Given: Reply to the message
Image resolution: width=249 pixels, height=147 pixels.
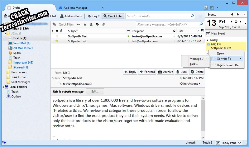Looking at the screenshot, I should coord(130,72).
